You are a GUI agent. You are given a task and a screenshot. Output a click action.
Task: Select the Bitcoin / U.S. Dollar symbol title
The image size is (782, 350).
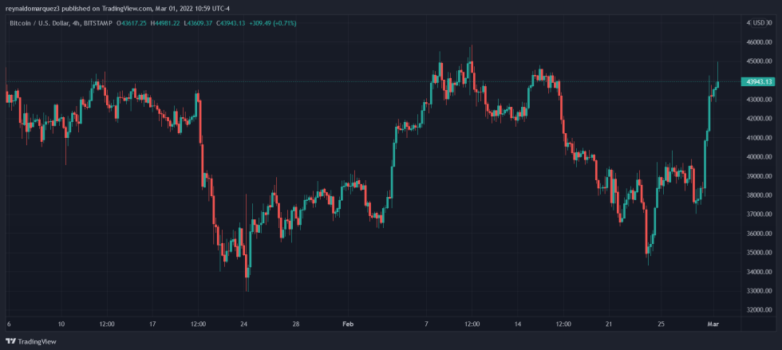38,23
